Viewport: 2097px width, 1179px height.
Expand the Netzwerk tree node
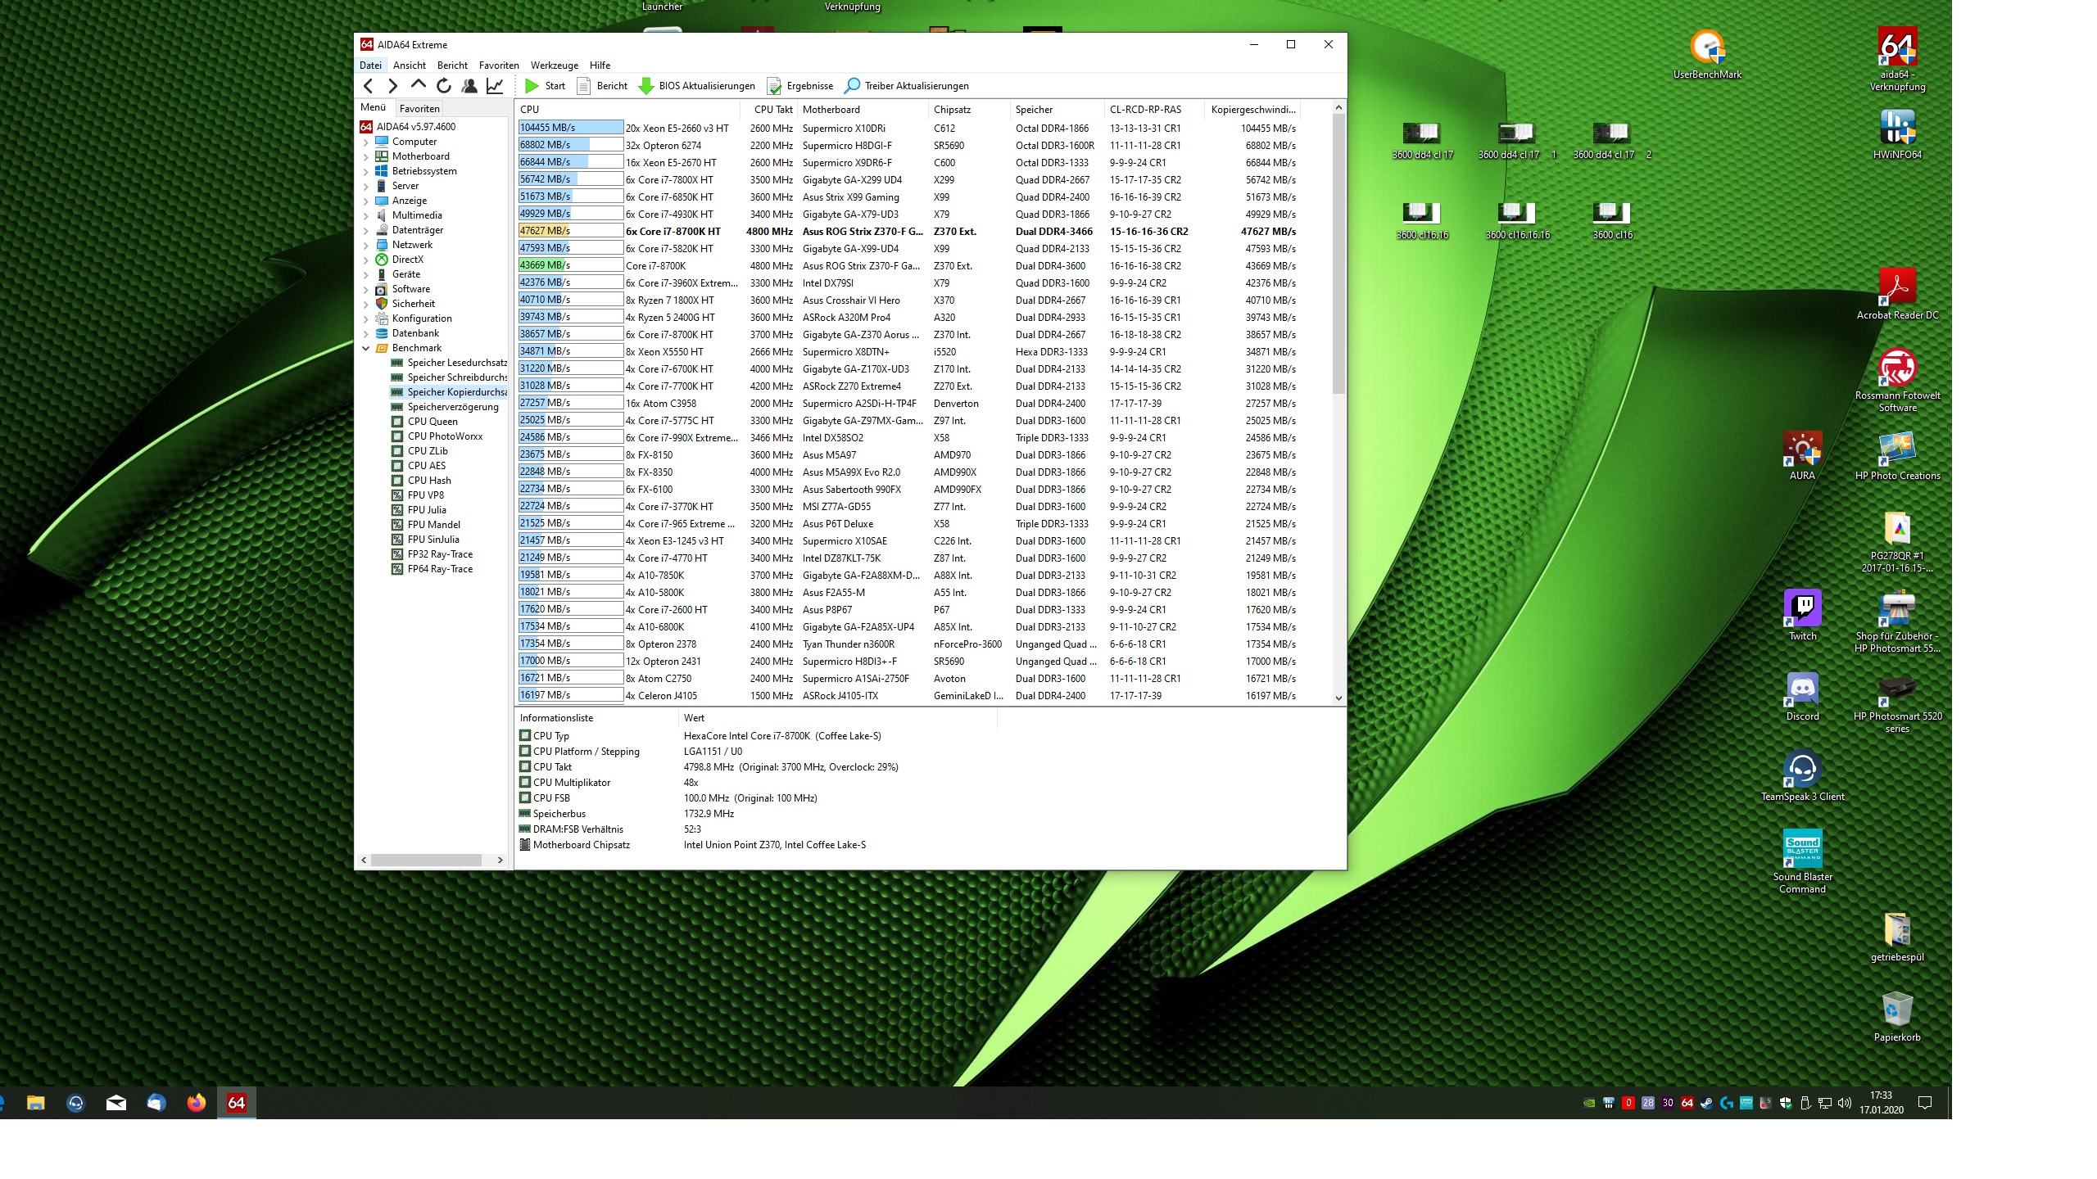tap(366, 245)
